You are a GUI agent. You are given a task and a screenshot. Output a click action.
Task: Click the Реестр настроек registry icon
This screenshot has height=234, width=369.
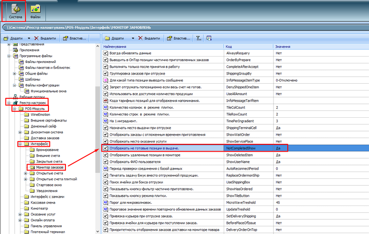[x=15, y=103]
